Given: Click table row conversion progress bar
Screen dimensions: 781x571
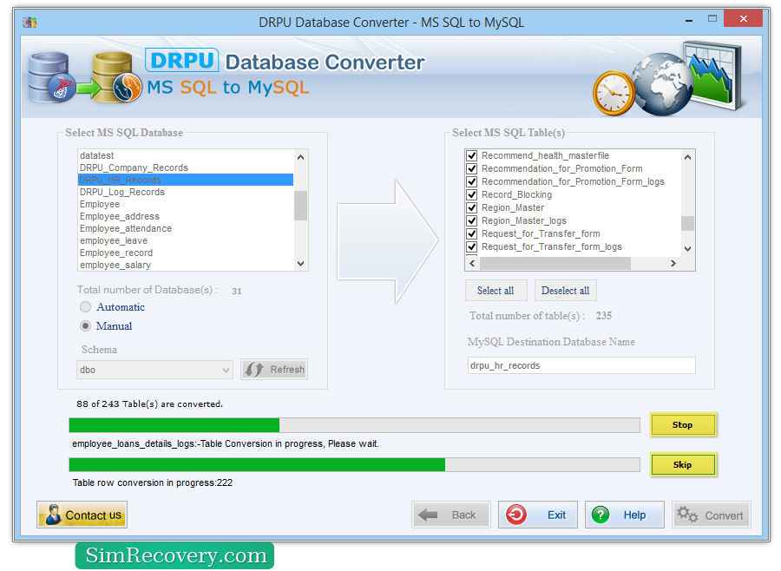Looking at the screenshot, I should (354, 465).
